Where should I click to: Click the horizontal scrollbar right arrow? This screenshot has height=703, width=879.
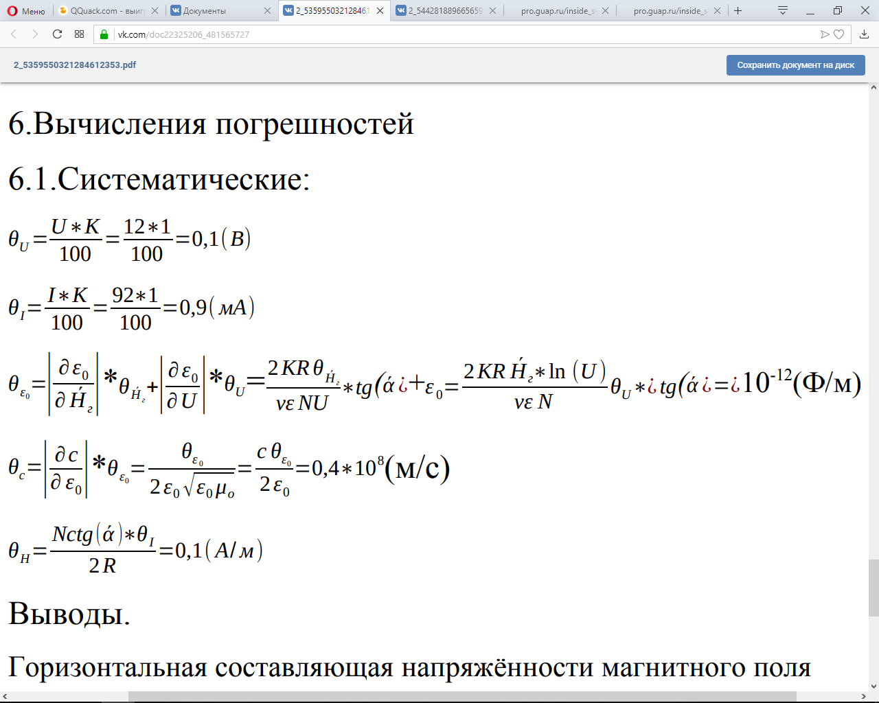click(x=863, y=697)
